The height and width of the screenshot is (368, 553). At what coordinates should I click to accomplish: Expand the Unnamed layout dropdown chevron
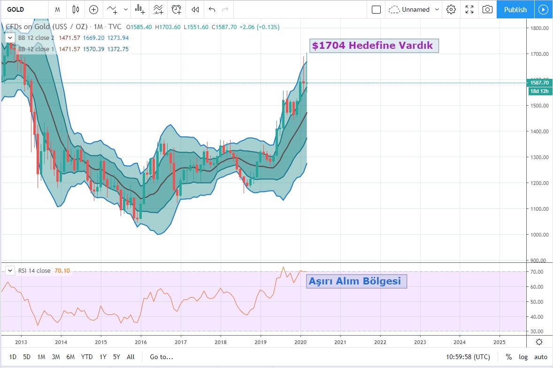437,9
